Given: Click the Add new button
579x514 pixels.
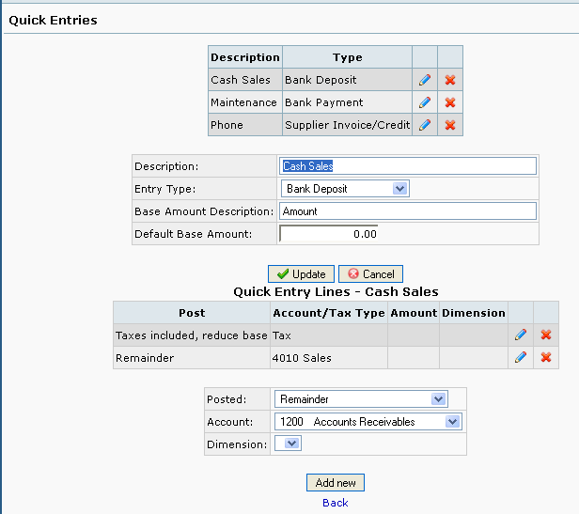Looking at the screenshot, I should tap(336, 483).
